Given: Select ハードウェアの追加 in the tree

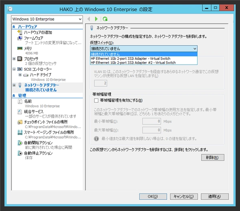Looking at the screenshot, I should coord(38,32).
